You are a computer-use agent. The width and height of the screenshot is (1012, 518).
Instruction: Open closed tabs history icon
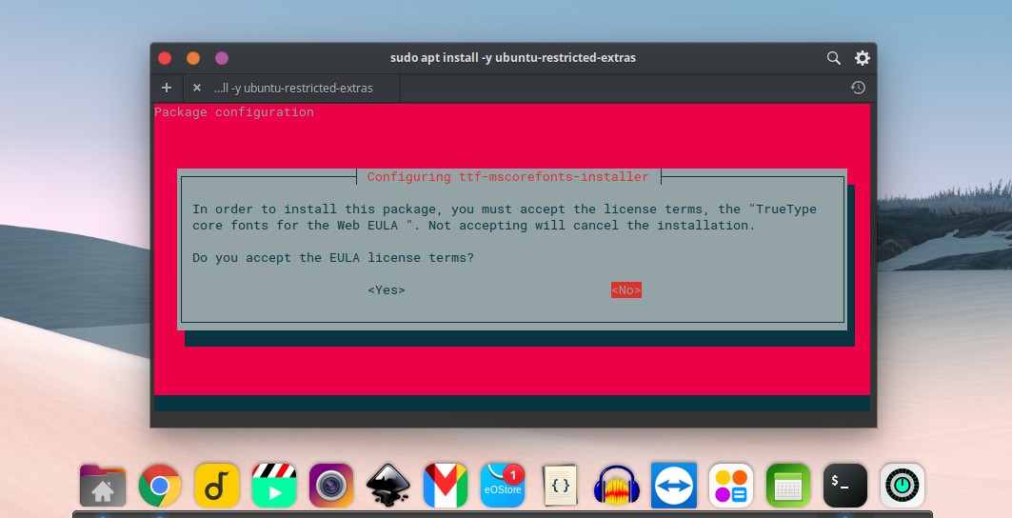(x=858, y=88)
